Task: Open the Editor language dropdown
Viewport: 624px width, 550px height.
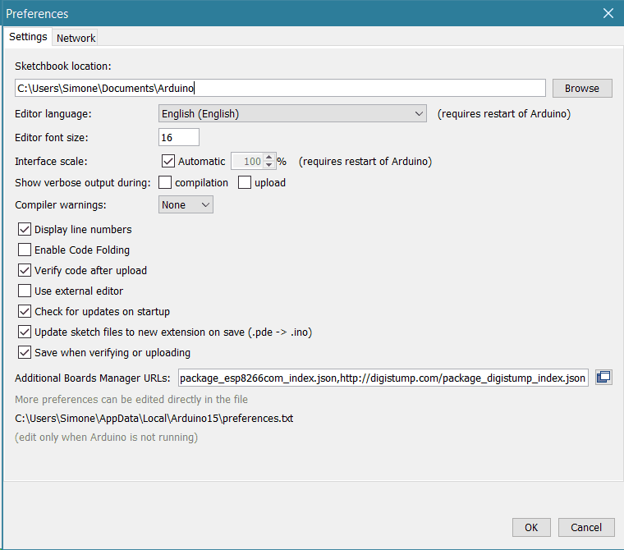Action: pos(292,114)
